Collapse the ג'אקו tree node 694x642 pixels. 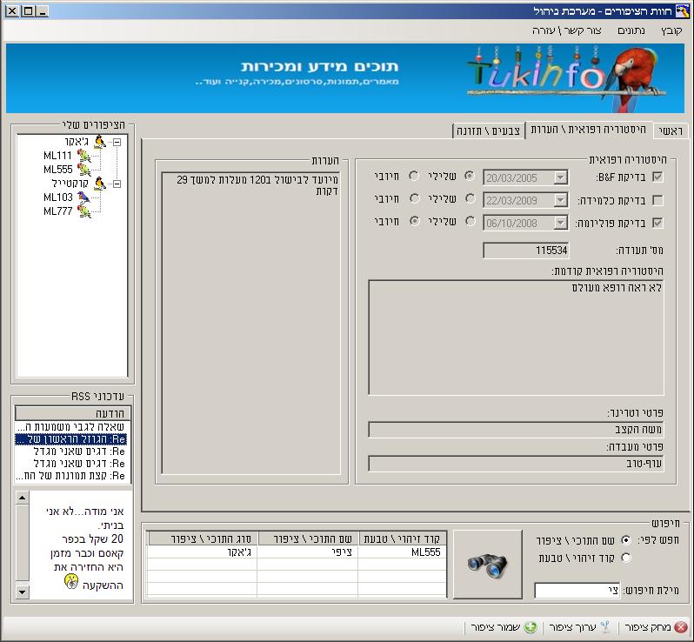click(117, 142)
